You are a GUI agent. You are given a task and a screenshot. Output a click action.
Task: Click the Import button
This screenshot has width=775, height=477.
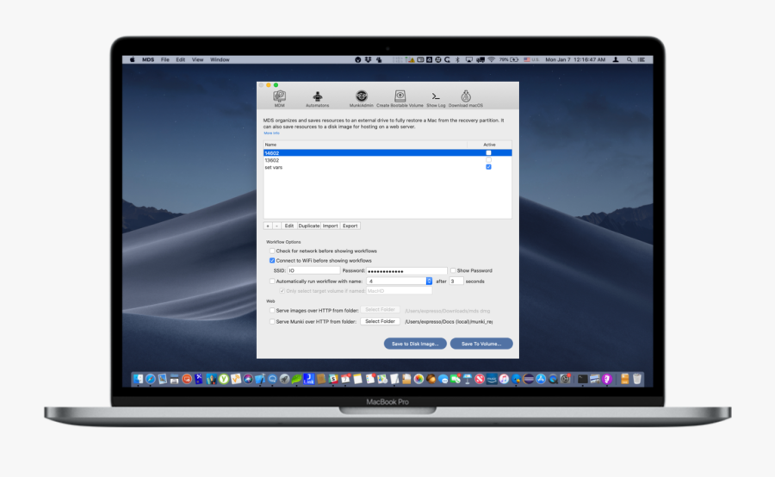point(330,226)
